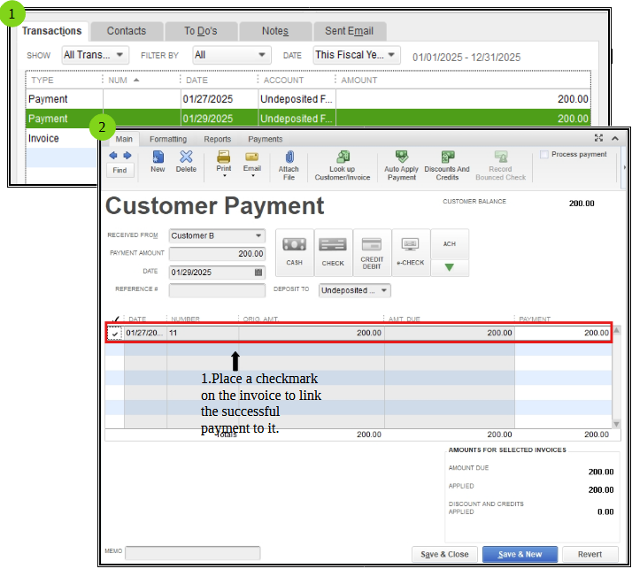Select e-CHECK payment method

pyautogui.click(x=411, y=253)
